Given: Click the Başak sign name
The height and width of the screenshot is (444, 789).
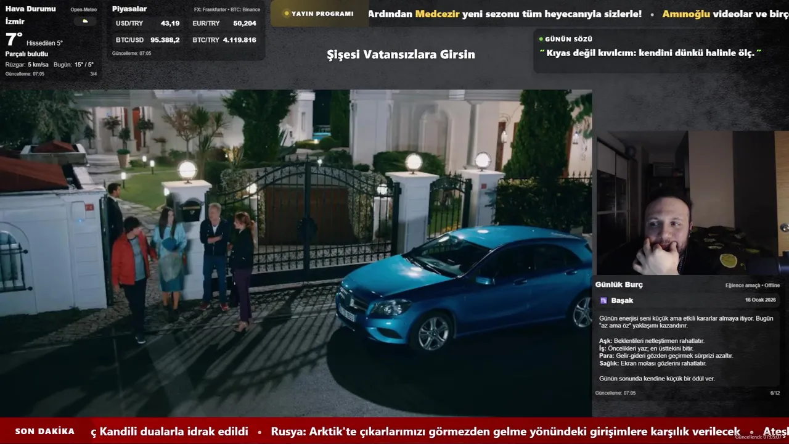Looking at the screenshot, I should click(x=622, y=300).
